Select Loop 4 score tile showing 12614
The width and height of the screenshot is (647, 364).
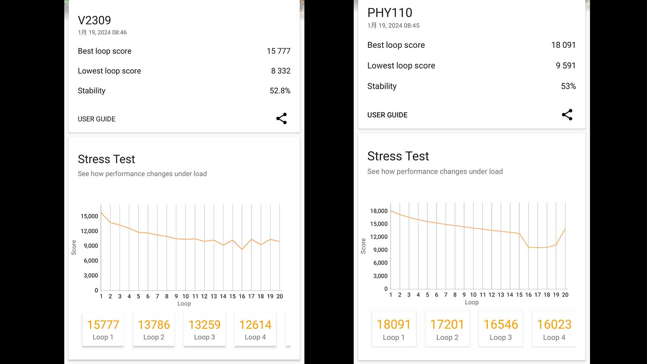coord(255,329)
